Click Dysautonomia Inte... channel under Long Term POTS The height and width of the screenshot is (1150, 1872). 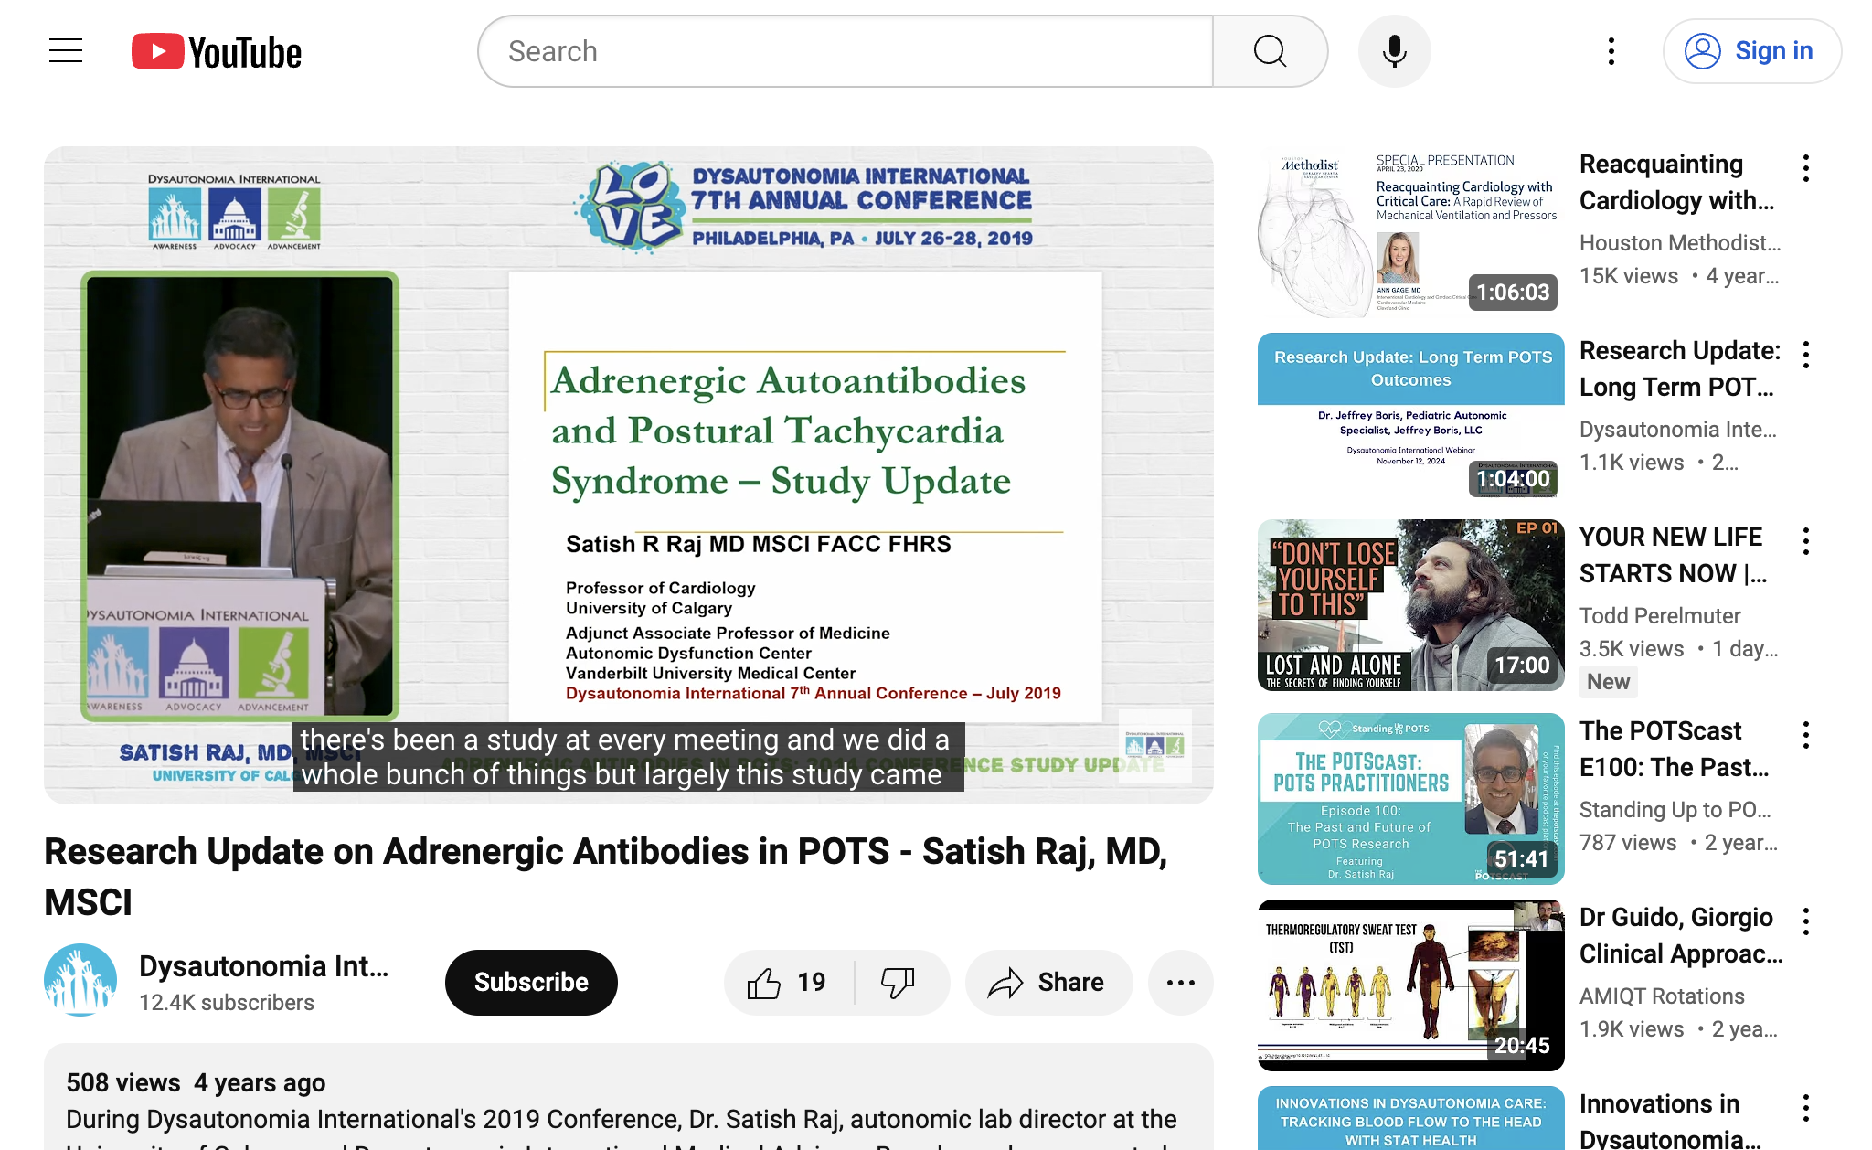click(1678, 430)
